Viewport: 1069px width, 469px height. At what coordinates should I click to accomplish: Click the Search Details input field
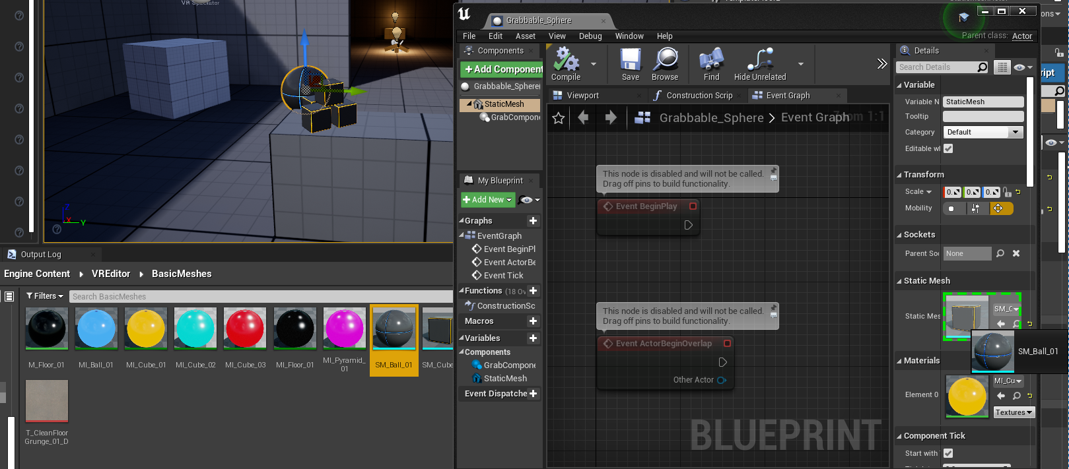(x=936, y=67)
